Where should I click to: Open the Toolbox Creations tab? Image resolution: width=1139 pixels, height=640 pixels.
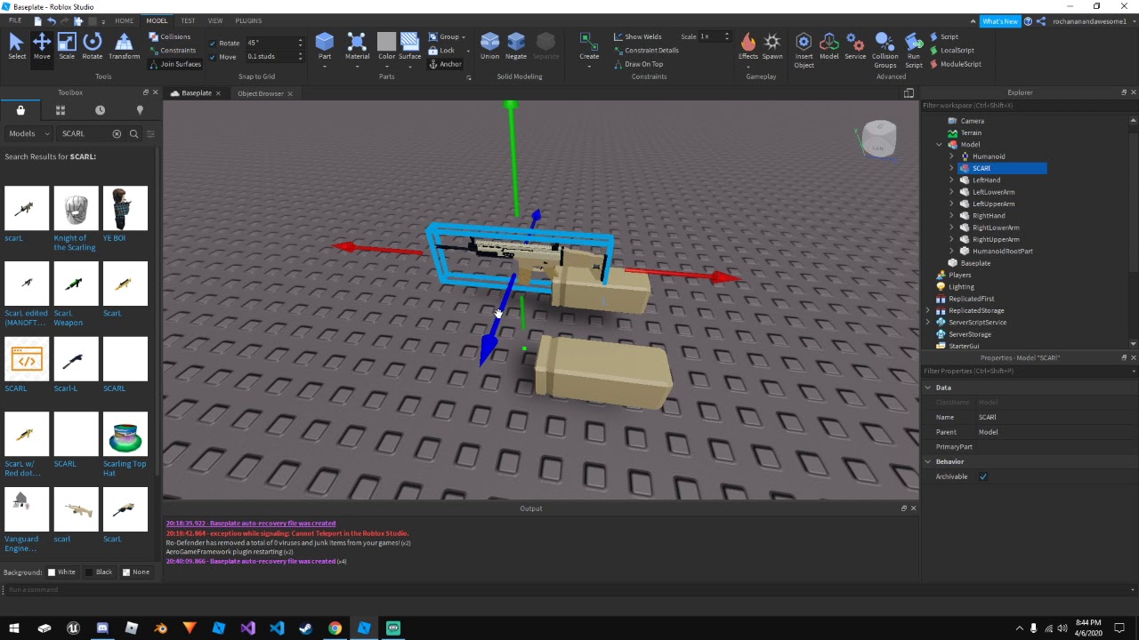pos(140,110)
